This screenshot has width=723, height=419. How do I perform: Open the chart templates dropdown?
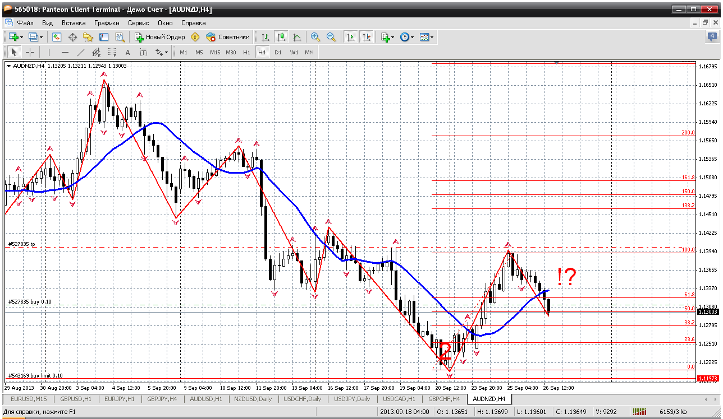pos(427,37)
